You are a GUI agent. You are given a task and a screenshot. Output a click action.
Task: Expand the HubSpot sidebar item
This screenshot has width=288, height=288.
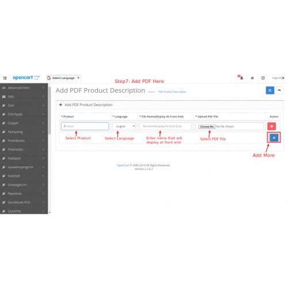[24, 158]
